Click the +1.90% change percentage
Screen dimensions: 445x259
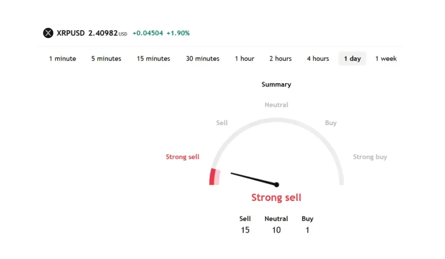coord(178,33)
